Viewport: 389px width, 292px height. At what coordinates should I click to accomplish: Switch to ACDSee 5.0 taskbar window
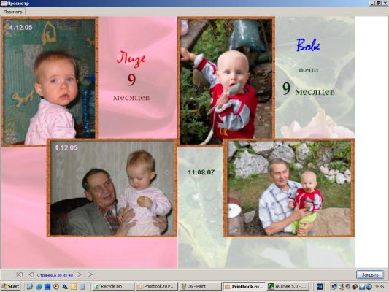click(x=288, y=286)
